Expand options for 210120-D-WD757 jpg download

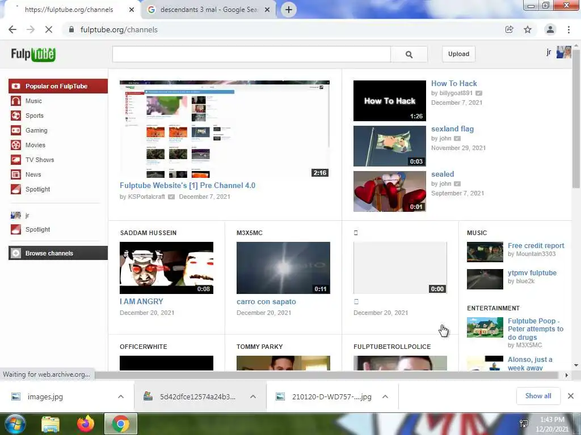click(385, 396)
